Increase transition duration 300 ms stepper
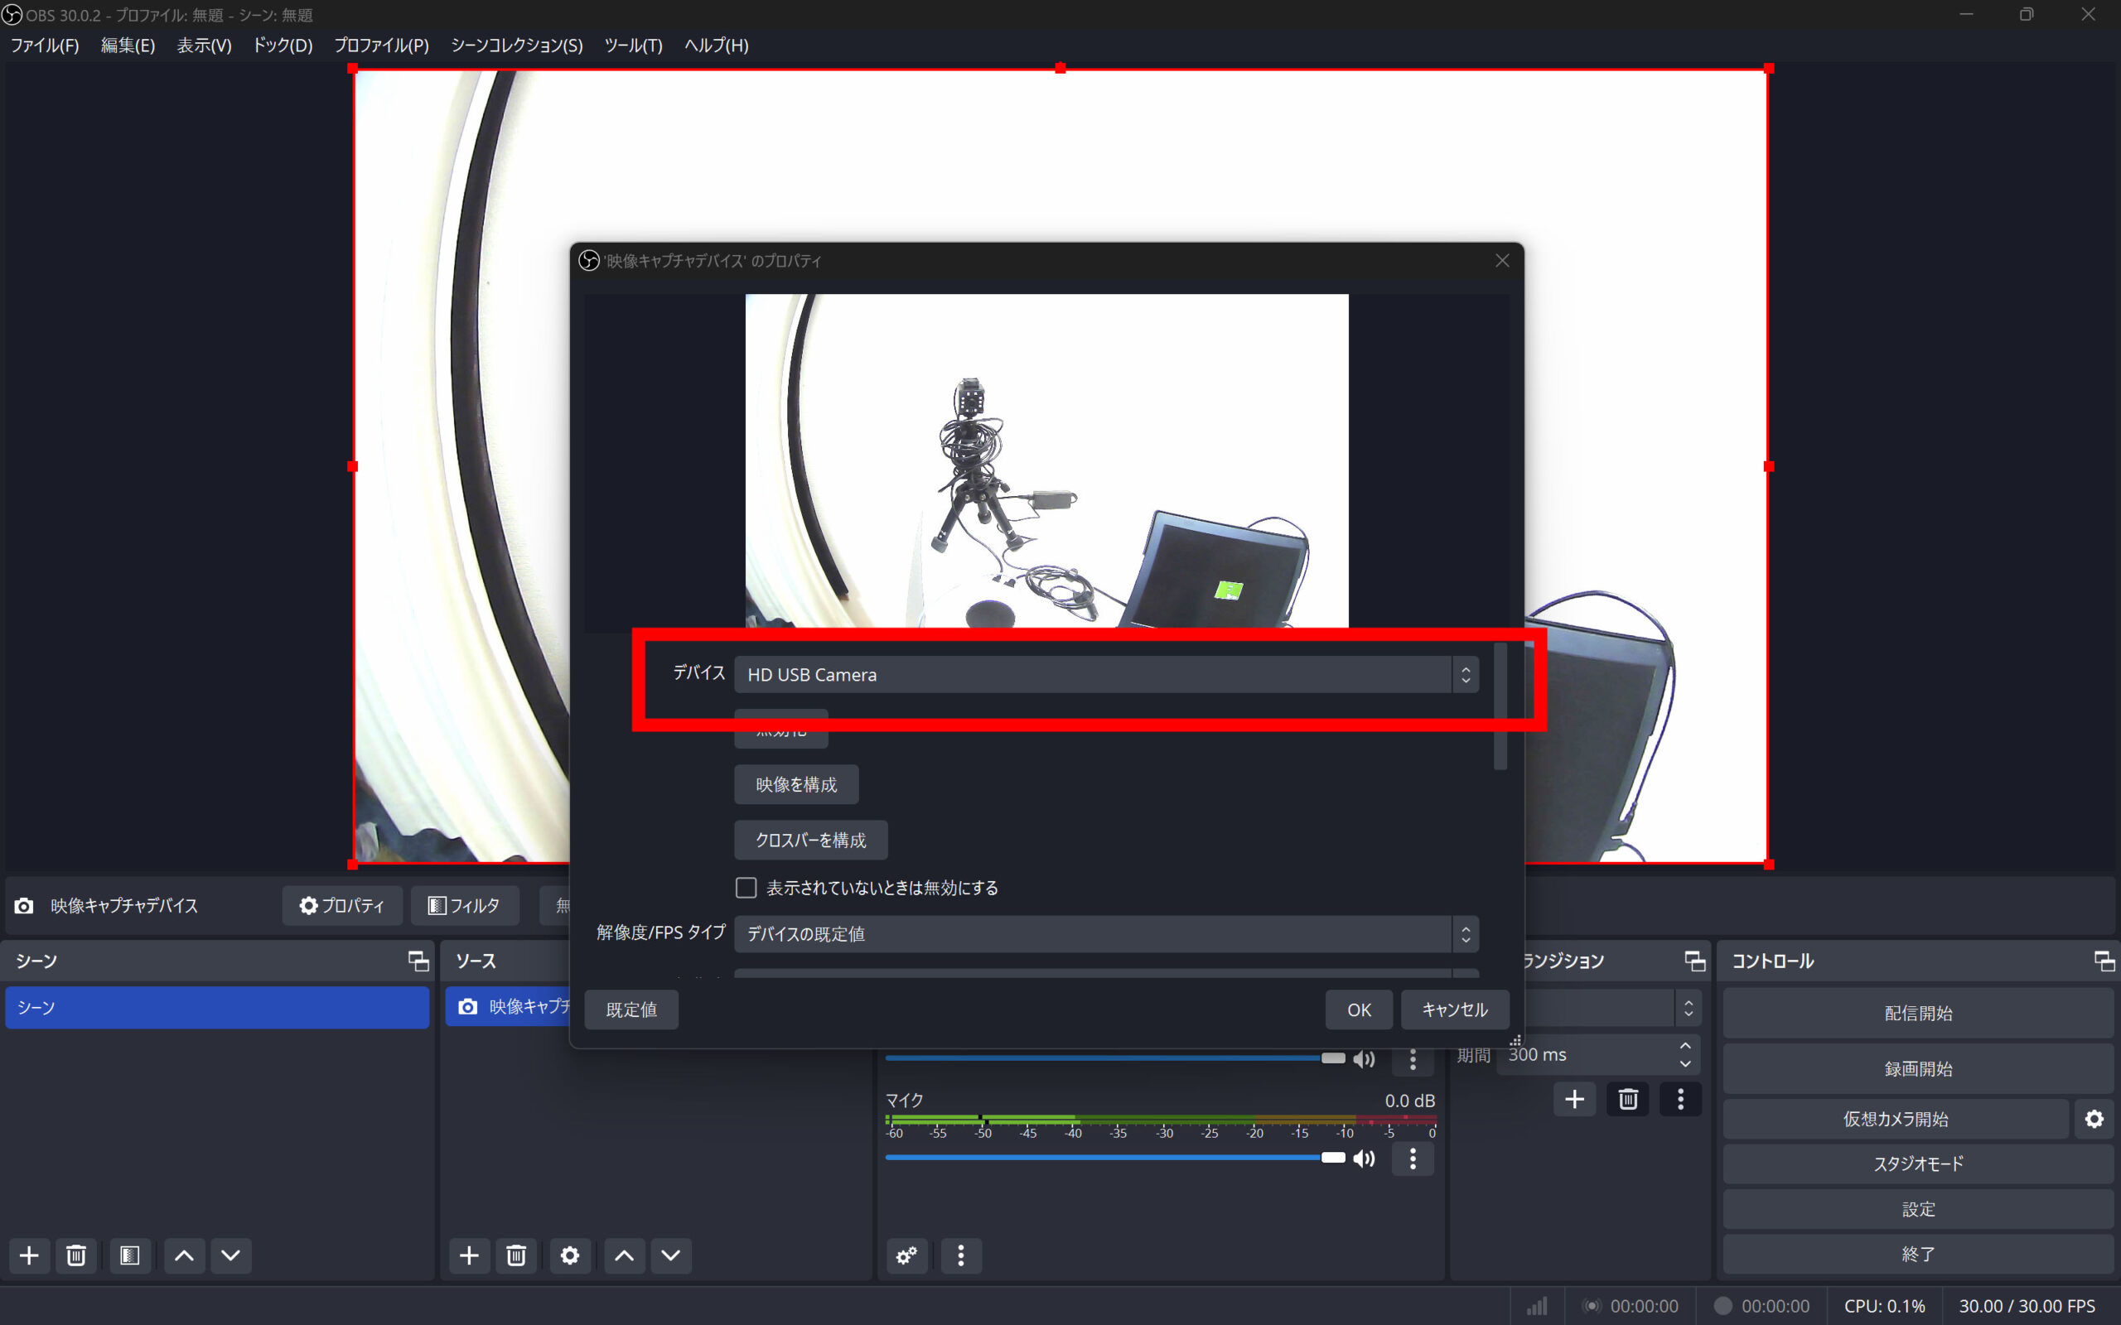Viewport: 2121px width, 1325px height. point(1684,1046)
